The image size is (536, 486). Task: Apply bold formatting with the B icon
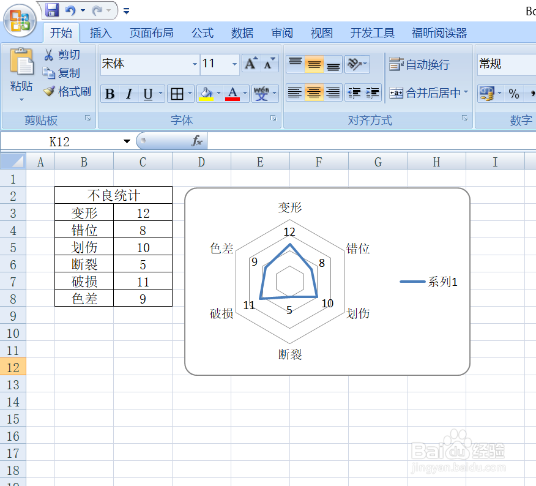pyautogui.click(x=109, y=94)
